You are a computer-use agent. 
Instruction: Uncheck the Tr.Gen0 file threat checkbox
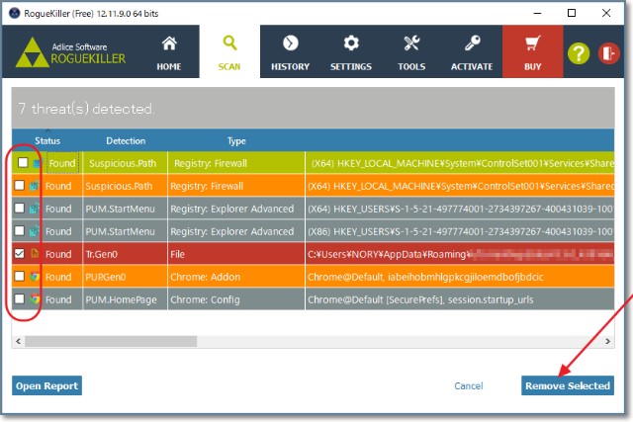click(22, 254)
